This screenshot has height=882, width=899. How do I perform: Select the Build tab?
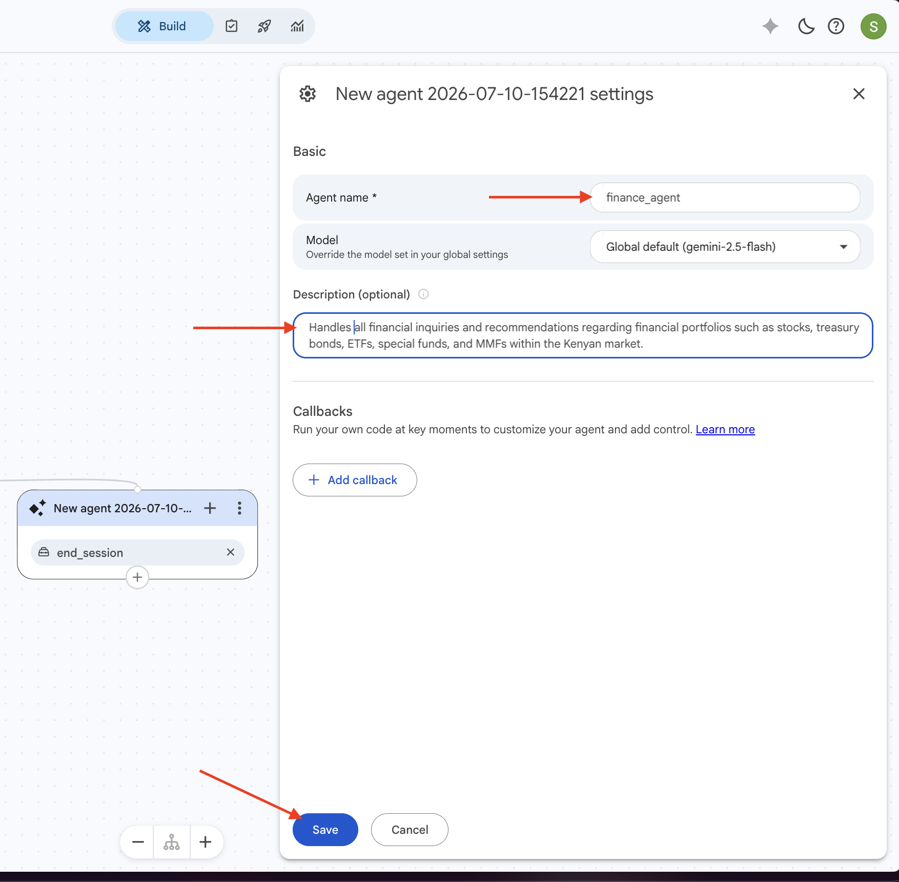pos(164,26)
